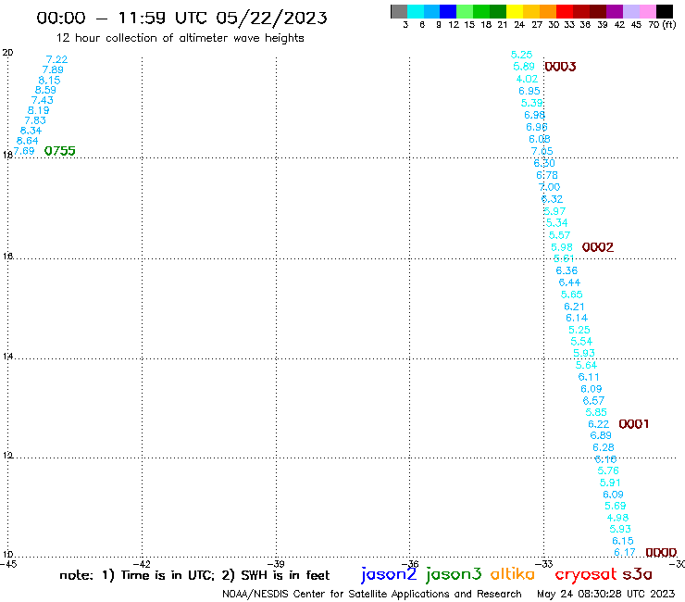Click the wave height value 5.98
This screenshot has width=685, height=602.
pyautogui.click(x=562, y=247)
